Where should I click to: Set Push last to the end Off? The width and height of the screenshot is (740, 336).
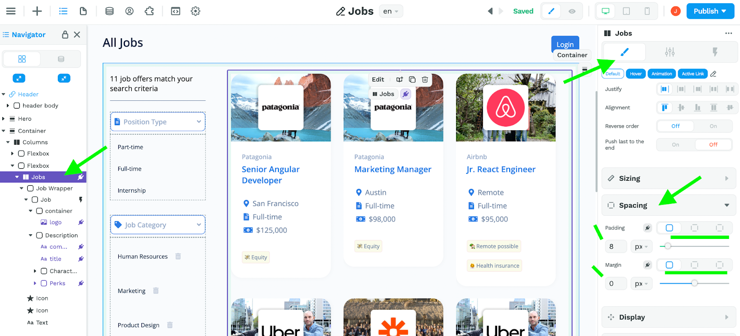point(713,145)
